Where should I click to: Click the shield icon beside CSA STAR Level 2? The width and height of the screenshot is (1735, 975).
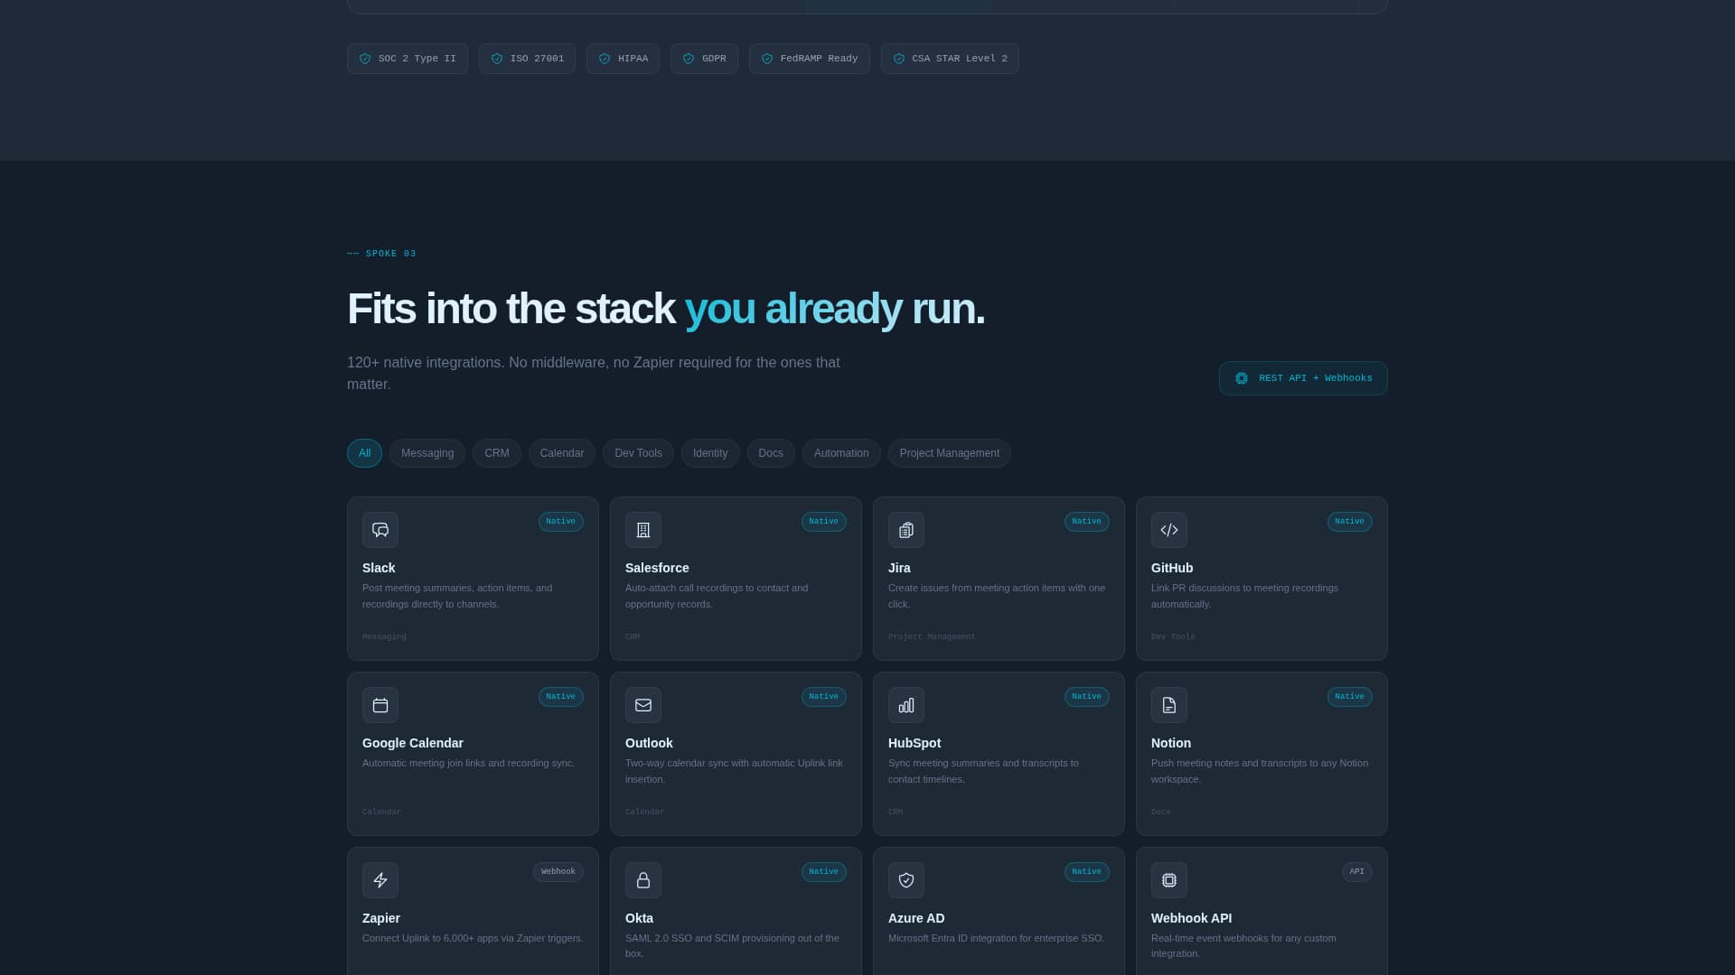point(899,59)
